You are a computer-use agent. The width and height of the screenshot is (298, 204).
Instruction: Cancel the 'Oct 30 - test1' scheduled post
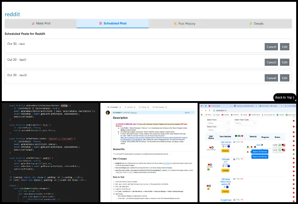point(271,62)
